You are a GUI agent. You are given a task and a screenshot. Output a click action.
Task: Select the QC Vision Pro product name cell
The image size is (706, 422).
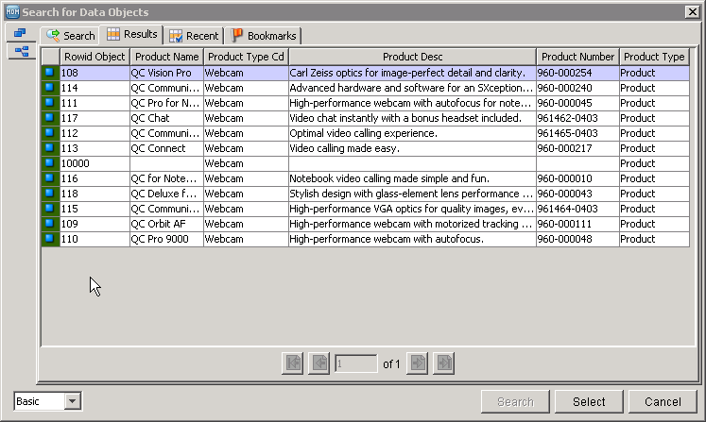[166, 73]
